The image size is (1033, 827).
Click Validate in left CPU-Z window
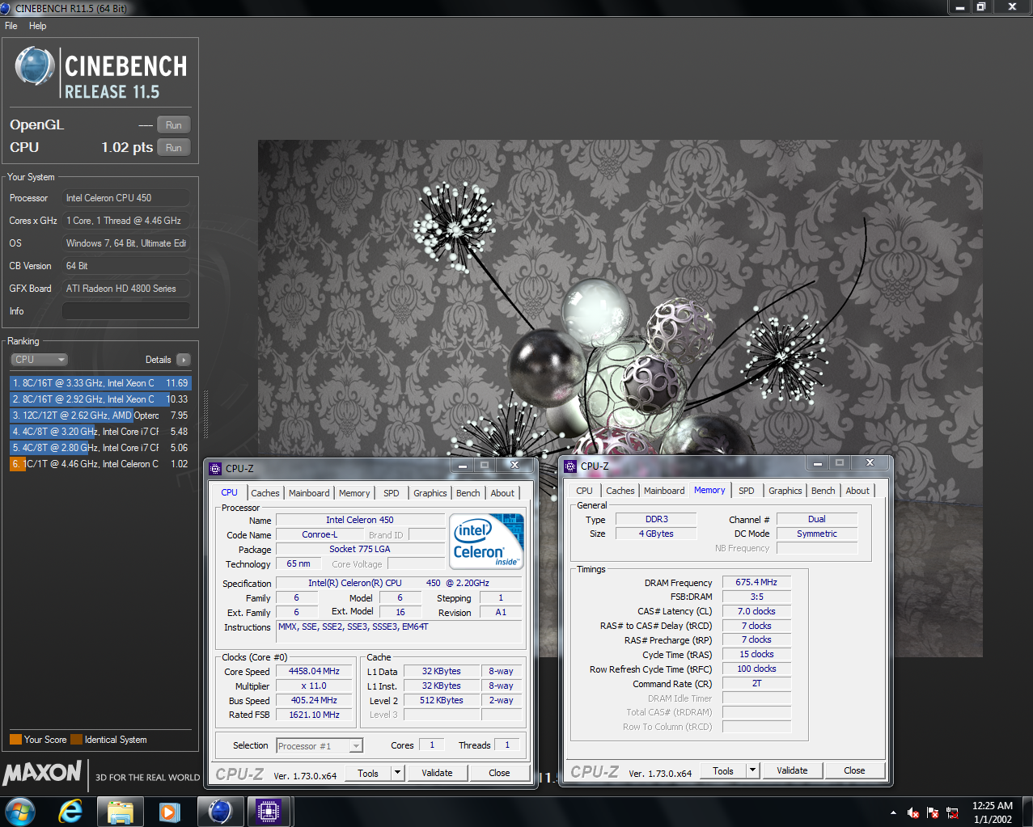click(437, 773)
